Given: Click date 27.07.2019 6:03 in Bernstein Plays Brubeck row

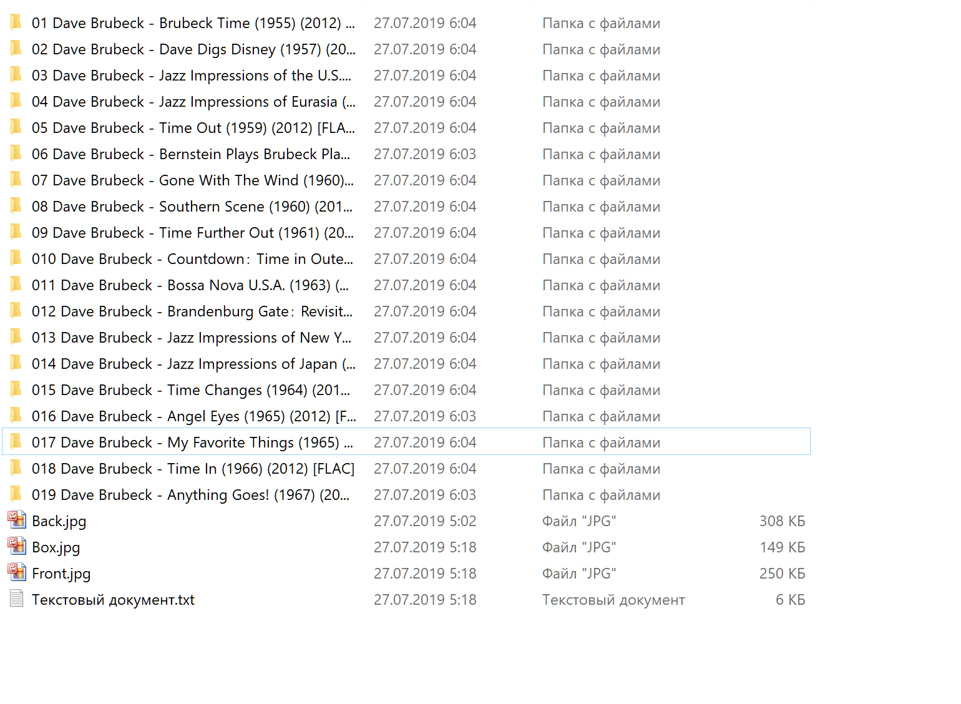Looking at the screenshot, I should click(425, 154).
